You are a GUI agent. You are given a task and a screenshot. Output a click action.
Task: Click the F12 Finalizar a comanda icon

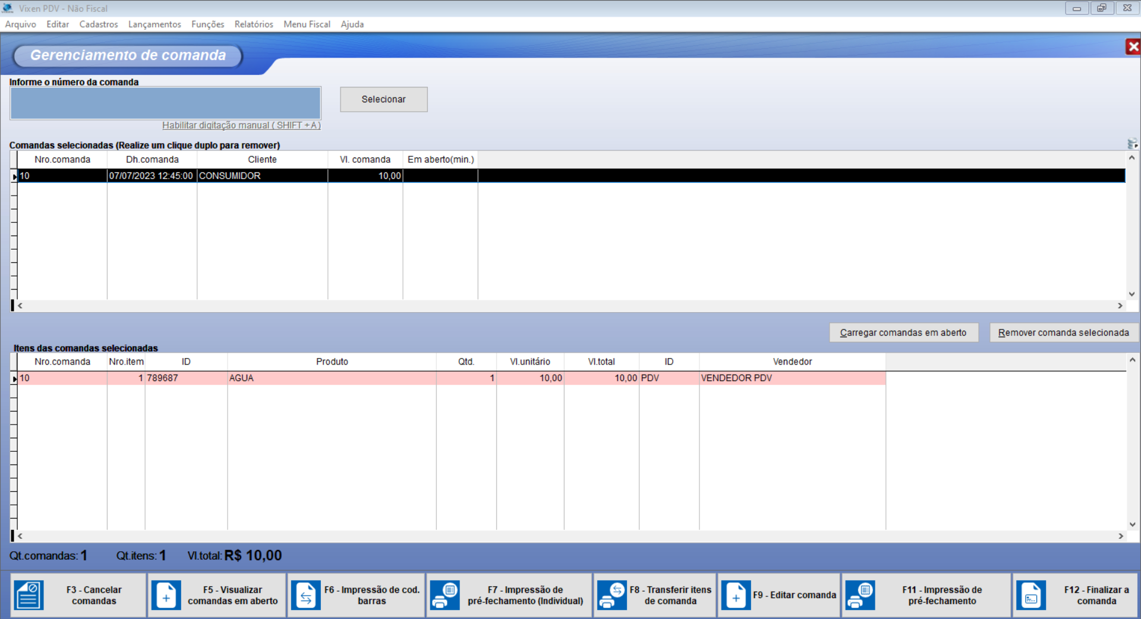(1031, 595)
